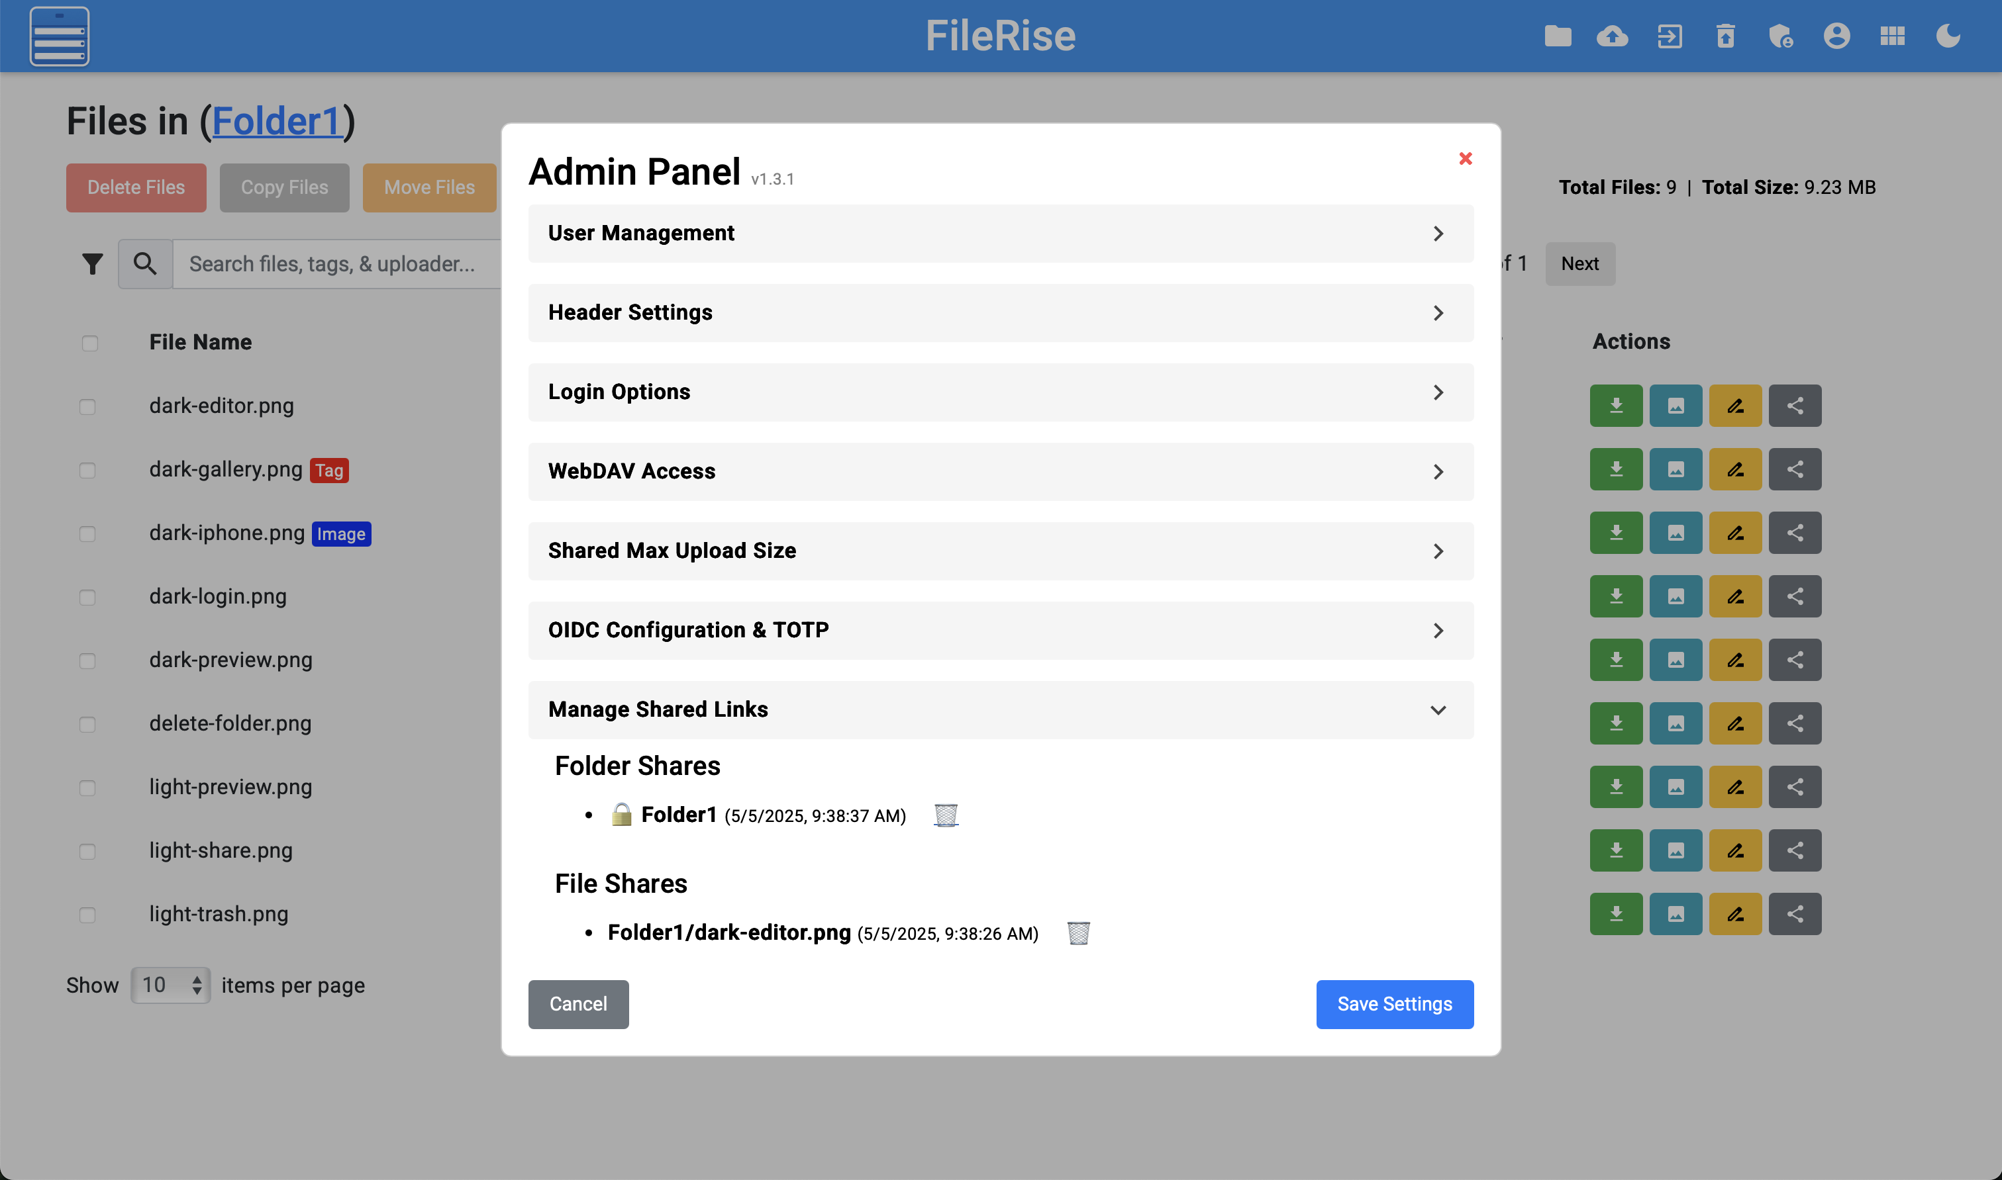
Task: Toggle dark mode moon icon
Action: [x=1947, y=36]
